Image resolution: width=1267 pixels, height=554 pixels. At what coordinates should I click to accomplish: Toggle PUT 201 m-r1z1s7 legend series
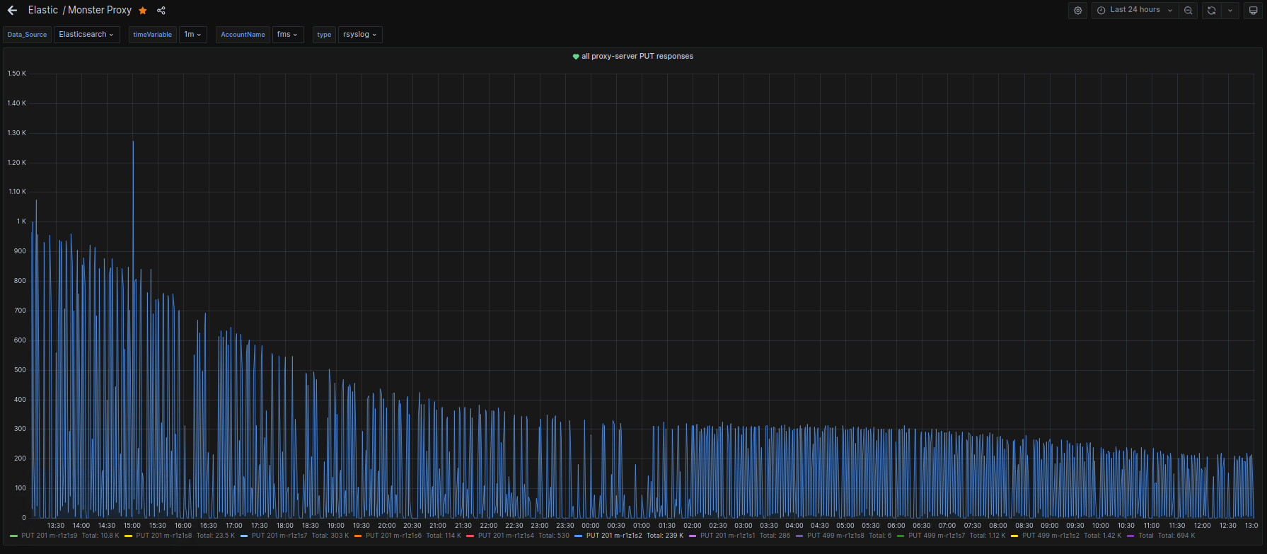(279, 536)
